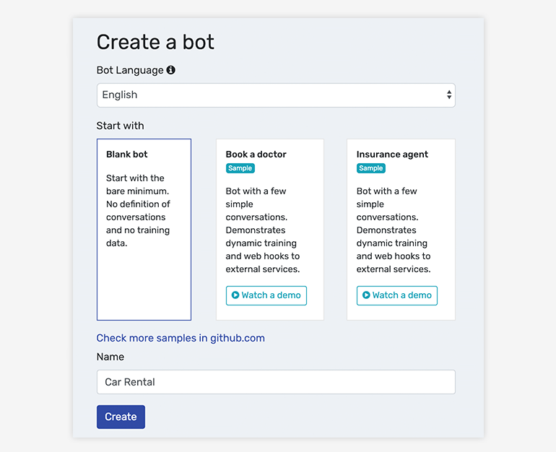Click the Bot Language label
This screenshot has height=452, width=556.
coord(130,70)
